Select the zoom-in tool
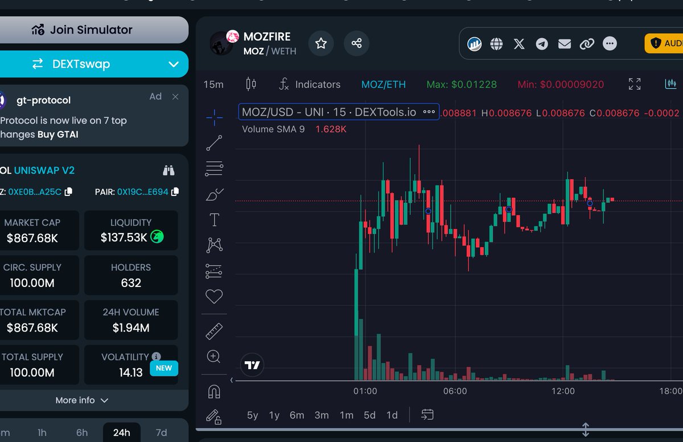This screenshot has height=442, width=683. click(x=214, y=357)
